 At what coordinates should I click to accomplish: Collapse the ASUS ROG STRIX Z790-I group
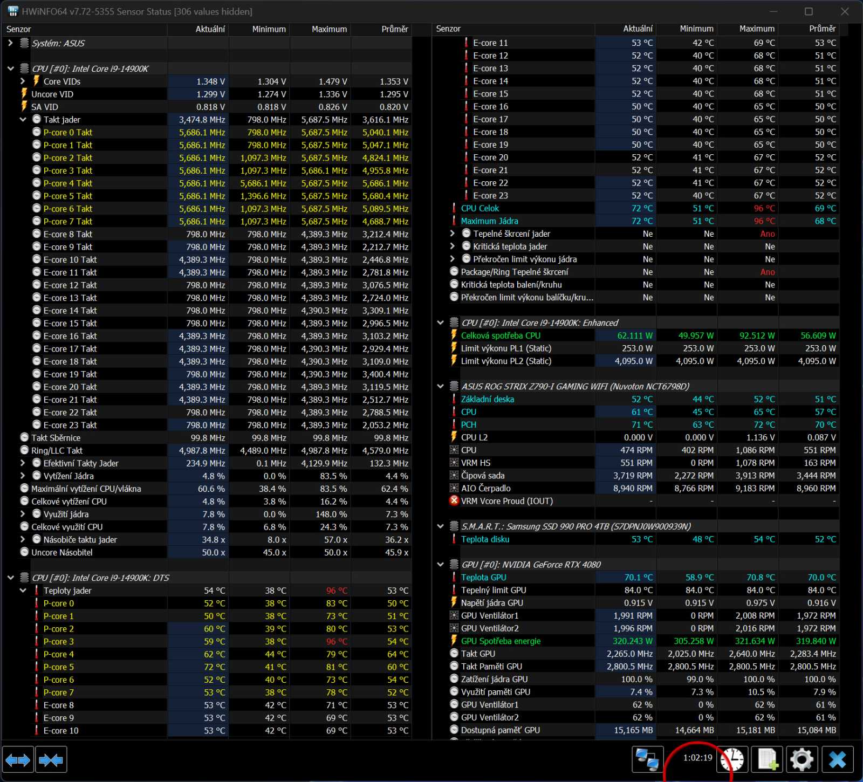[440, 386]
